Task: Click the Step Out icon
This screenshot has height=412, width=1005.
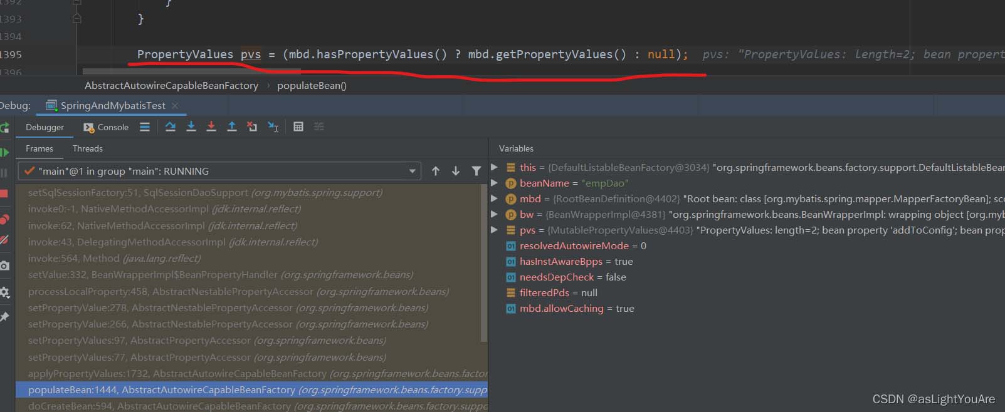Action: click(231, 127)
